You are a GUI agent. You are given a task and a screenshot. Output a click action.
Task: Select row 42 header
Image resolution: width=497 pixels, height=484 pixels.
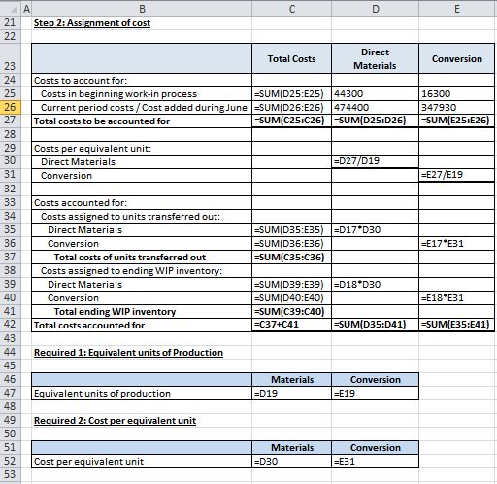coord(11,325)
